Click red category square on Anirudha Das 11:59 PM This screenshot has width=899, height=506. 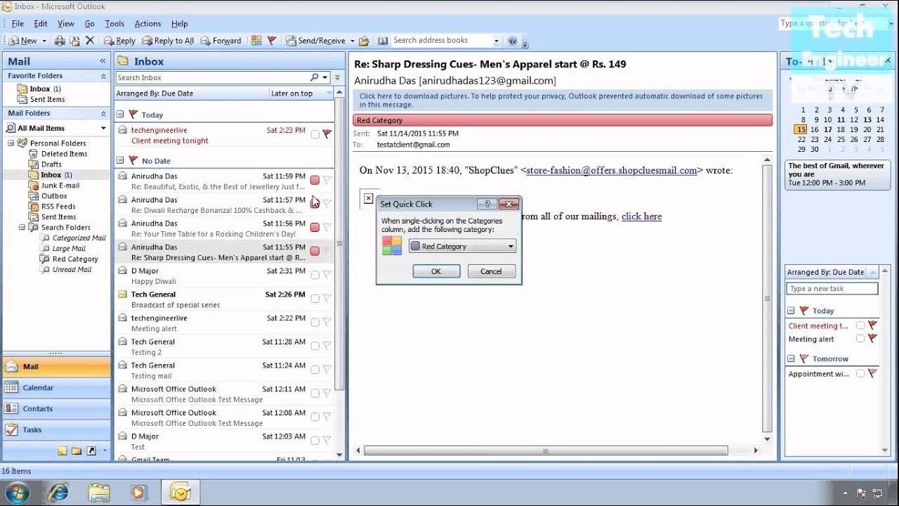click(315, 181)
